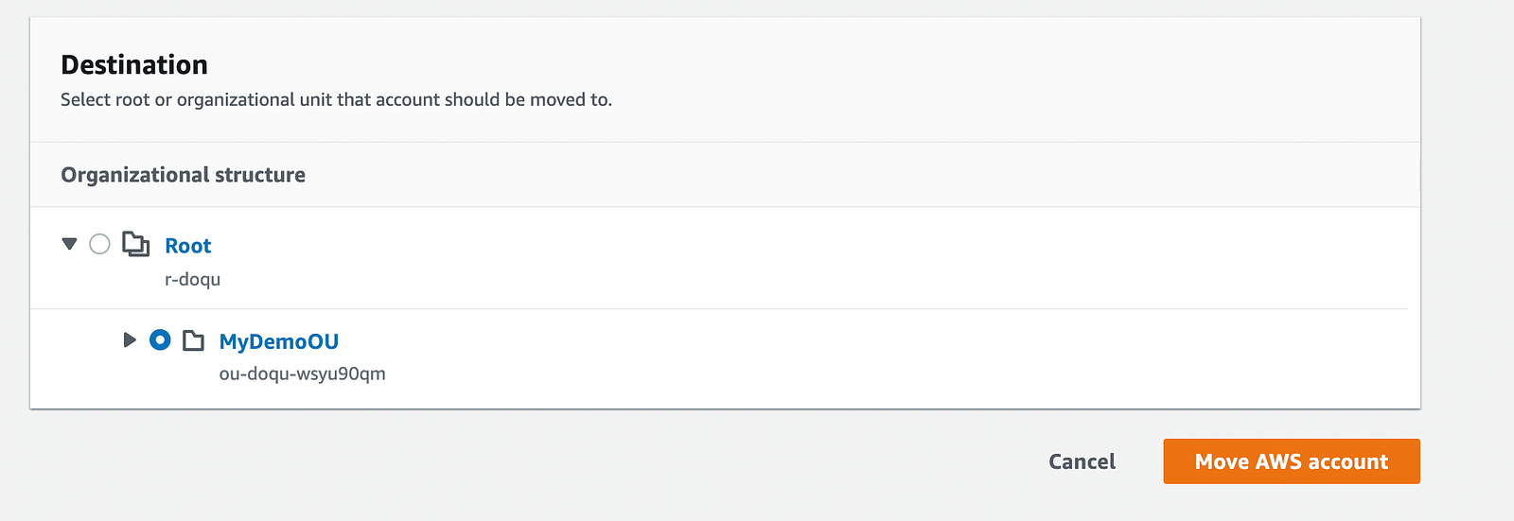This screenshot has height=521, width=1514.
Task: Click the MyDemoOU folder icon
Action: point(193,340)
